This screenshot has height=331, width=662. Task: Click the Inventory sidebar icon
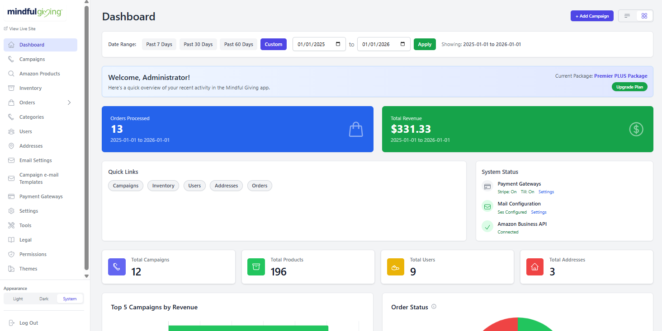tap(10, 88)
